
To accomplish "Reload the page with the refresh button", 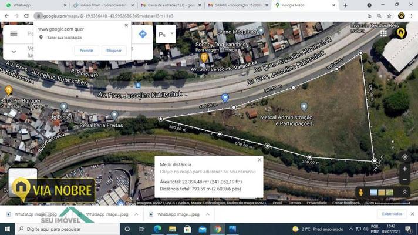I will click(27, 16).
